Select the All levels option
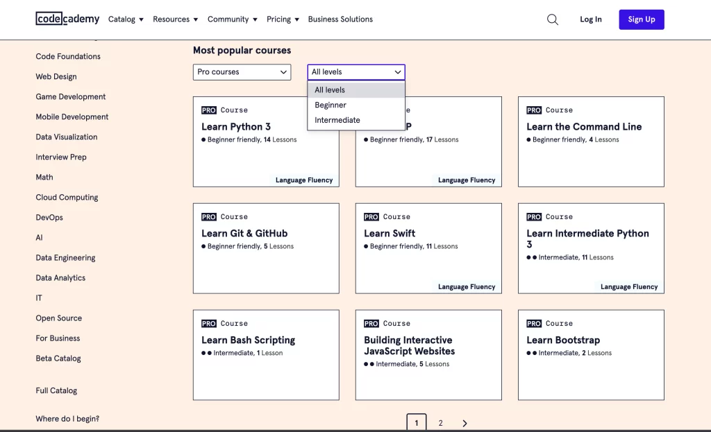The width and height of the screenshot is (711, 432). 356,89
